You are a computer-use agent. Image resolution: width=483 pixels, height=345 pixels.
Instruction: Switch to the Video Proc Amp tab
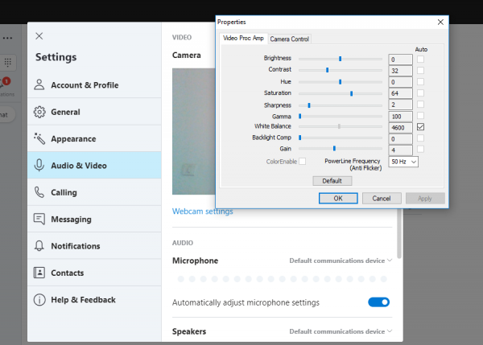point(243,38)
